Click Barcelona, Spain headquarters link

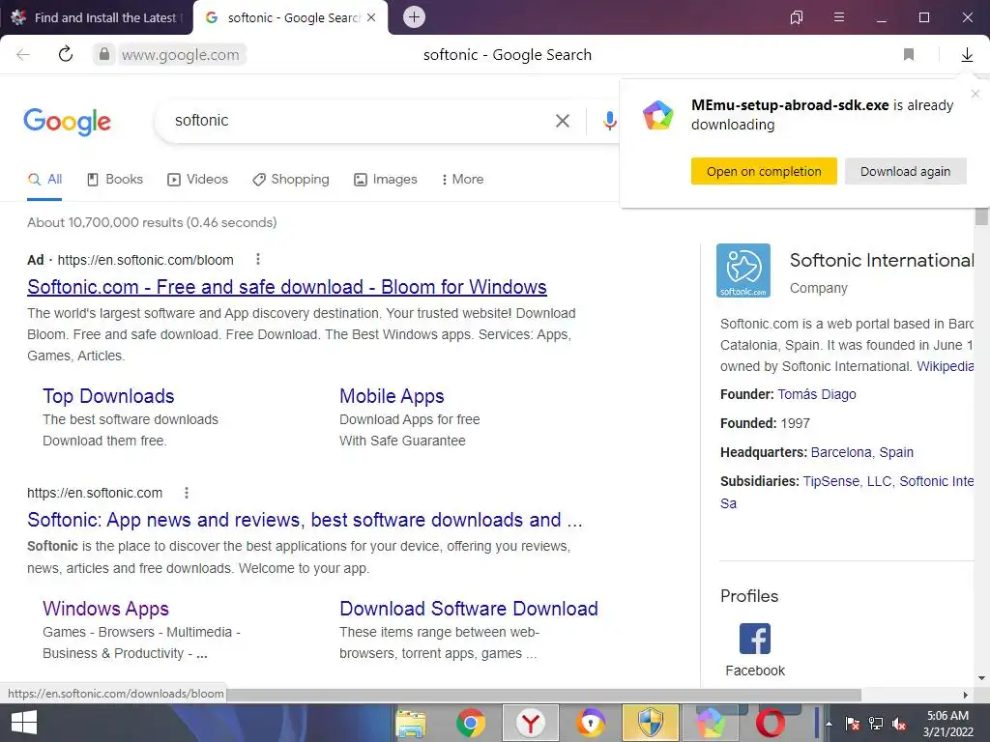coord(861,452)
